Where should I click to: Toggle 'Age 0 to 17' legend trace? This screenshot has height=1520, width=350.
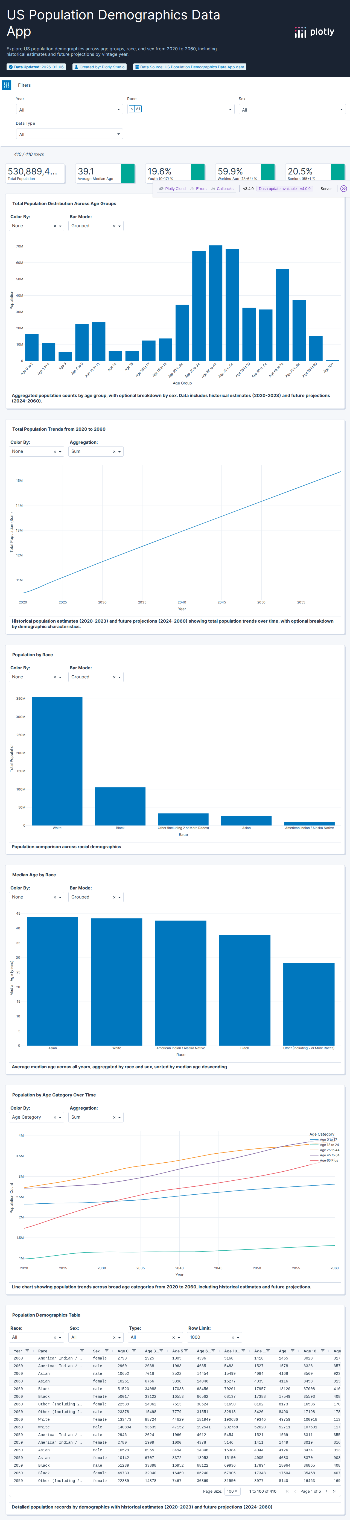point(328,1139)
